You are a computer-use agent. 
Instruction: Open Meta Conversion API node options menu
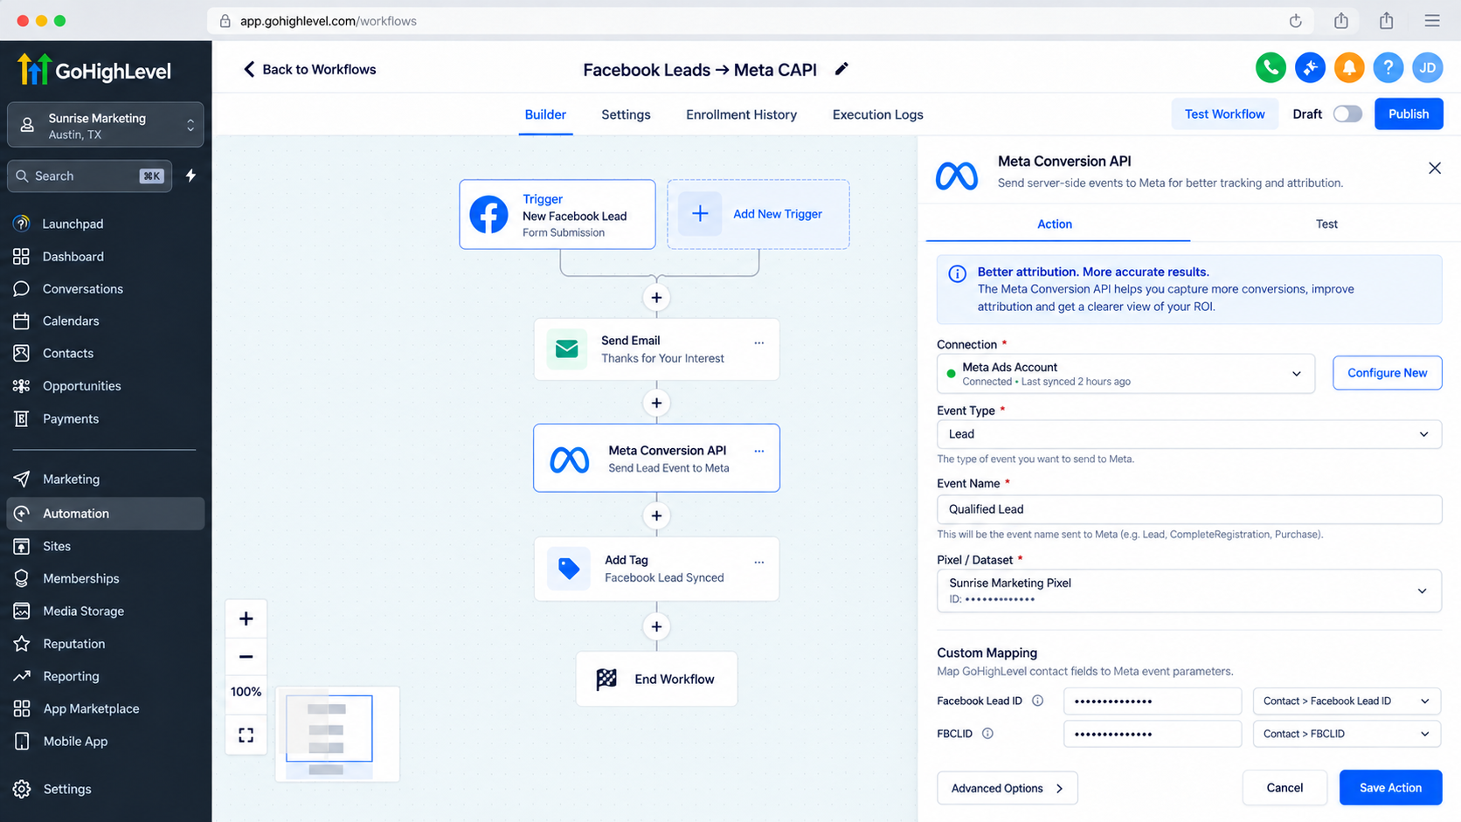759,451
